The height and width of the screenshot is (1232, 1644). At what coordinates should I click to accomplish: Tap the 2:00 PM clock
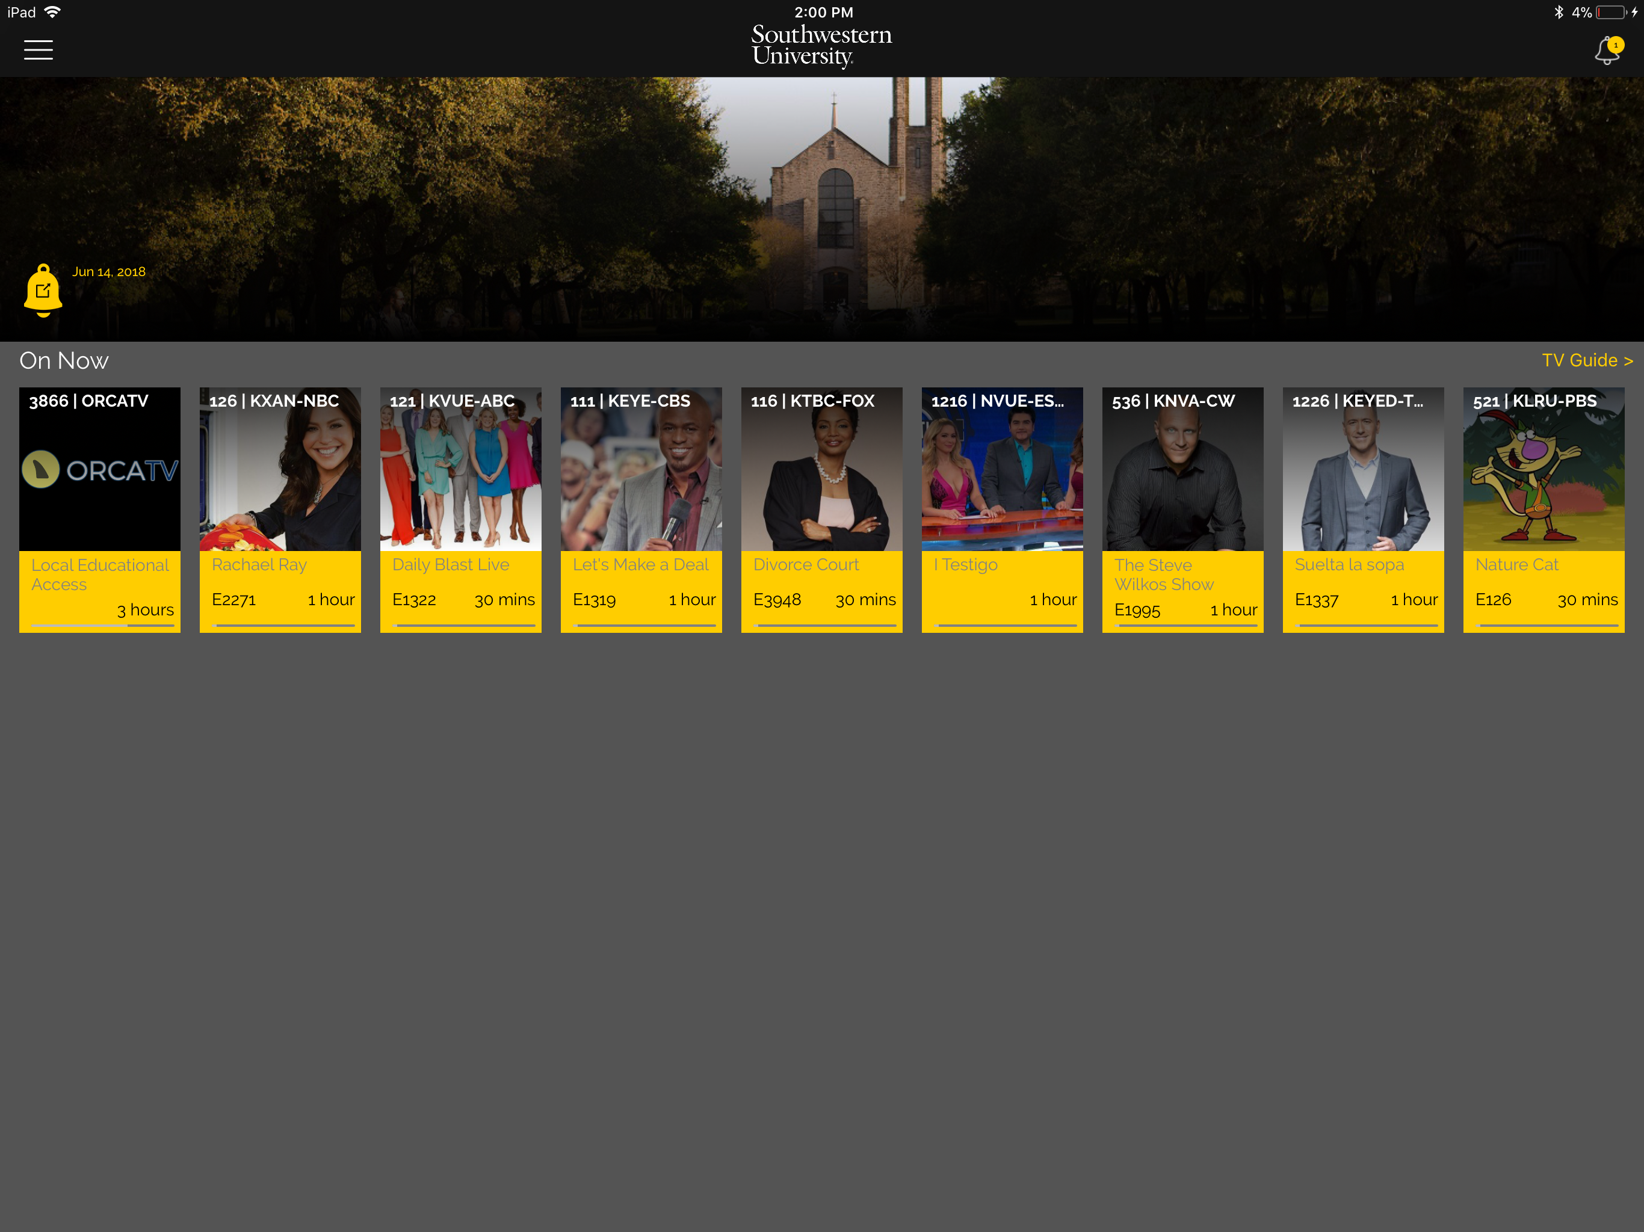tap(823, 12)
